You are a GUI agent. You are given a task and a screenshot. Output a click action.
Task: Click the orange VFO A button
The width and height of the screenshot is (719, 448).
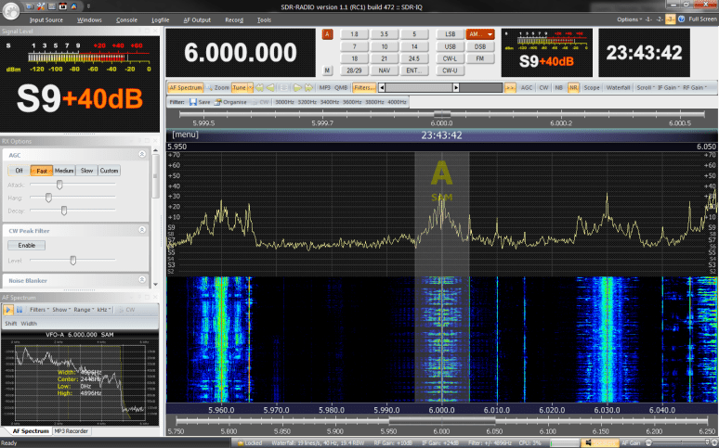pos(327,34)
